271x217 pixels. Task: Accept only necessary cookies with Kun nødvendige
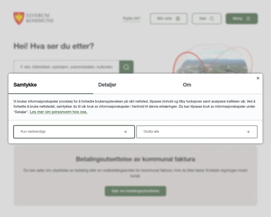click(x=74, y=132)
